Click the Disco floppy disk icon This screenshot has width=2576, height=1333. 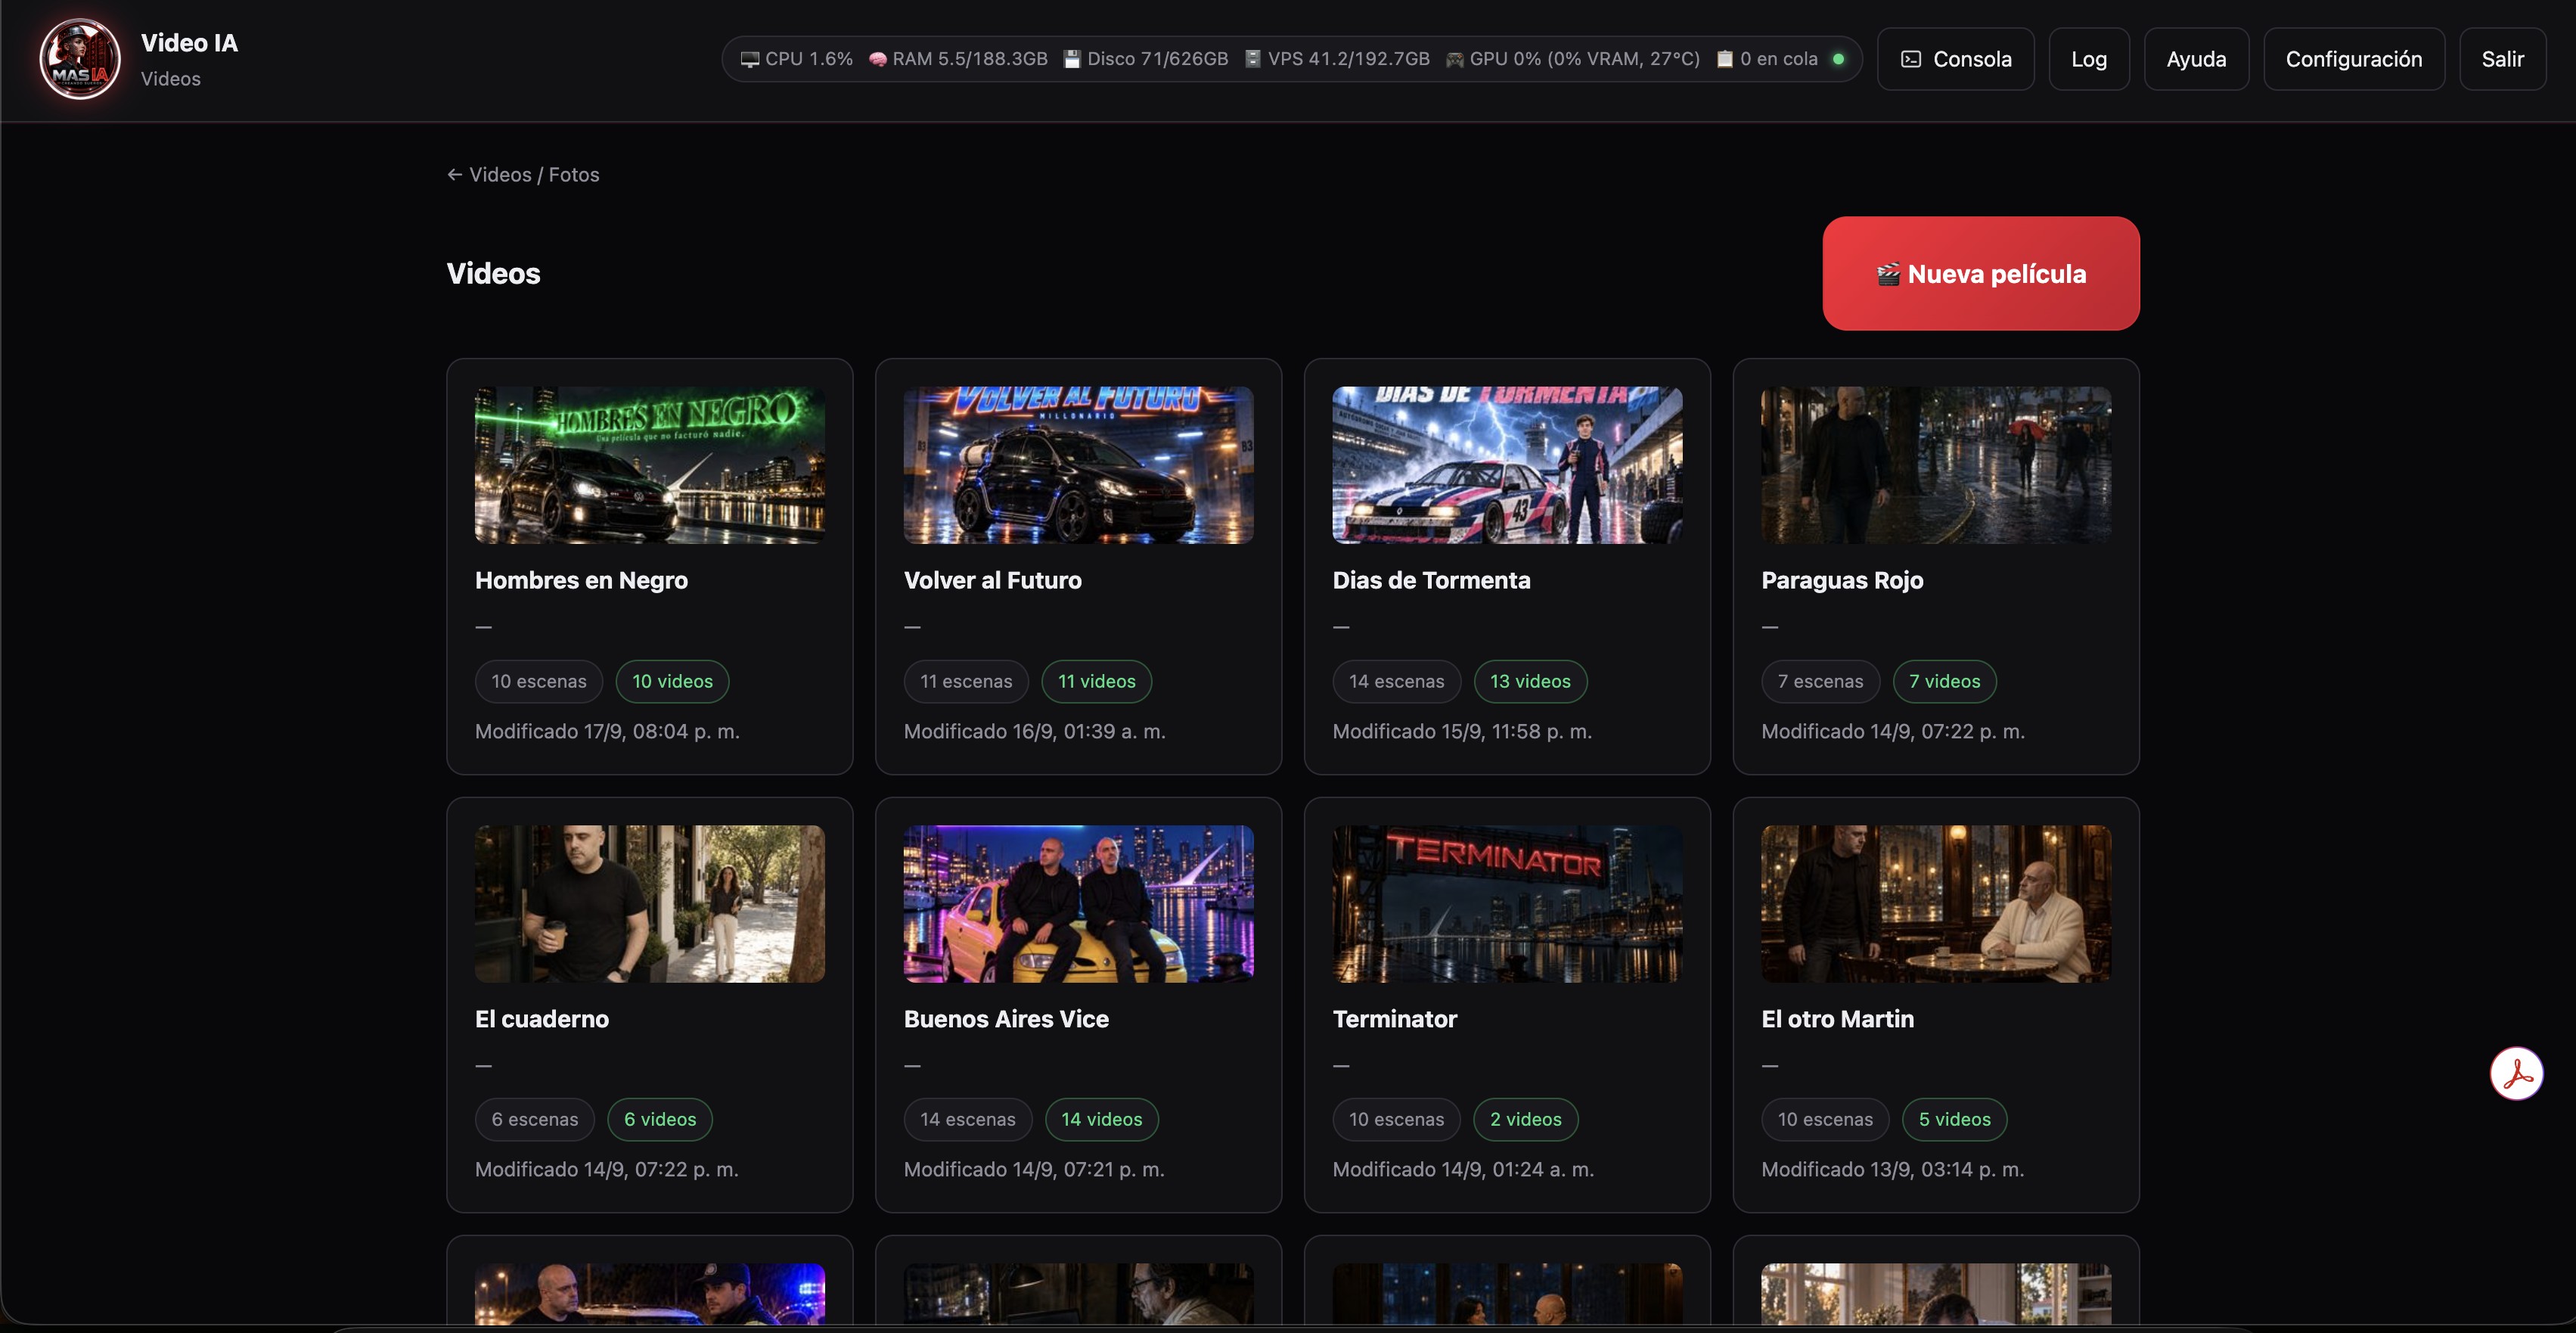(x=1072, y=59)
